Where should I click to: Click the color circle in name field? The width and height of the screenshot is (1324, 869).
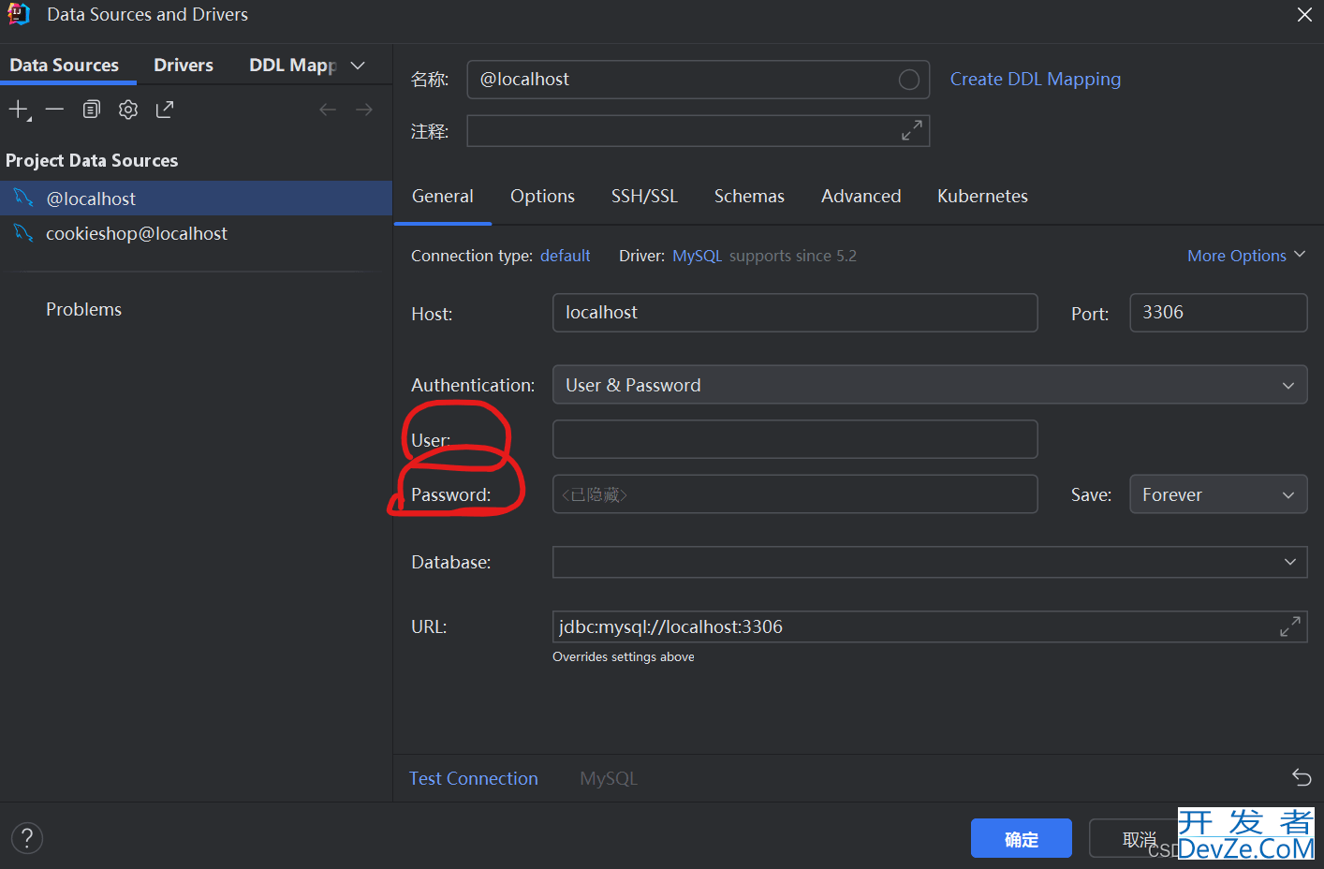tap(908, 80)
